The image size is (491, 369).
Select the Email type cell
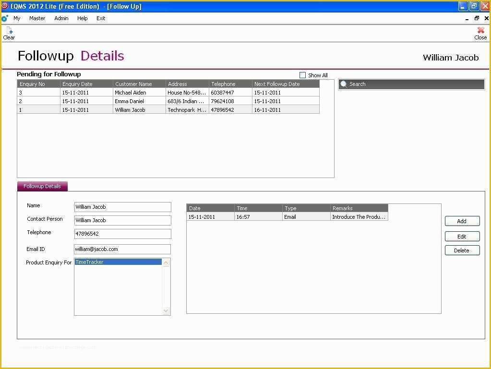click(x=306, y=217)
